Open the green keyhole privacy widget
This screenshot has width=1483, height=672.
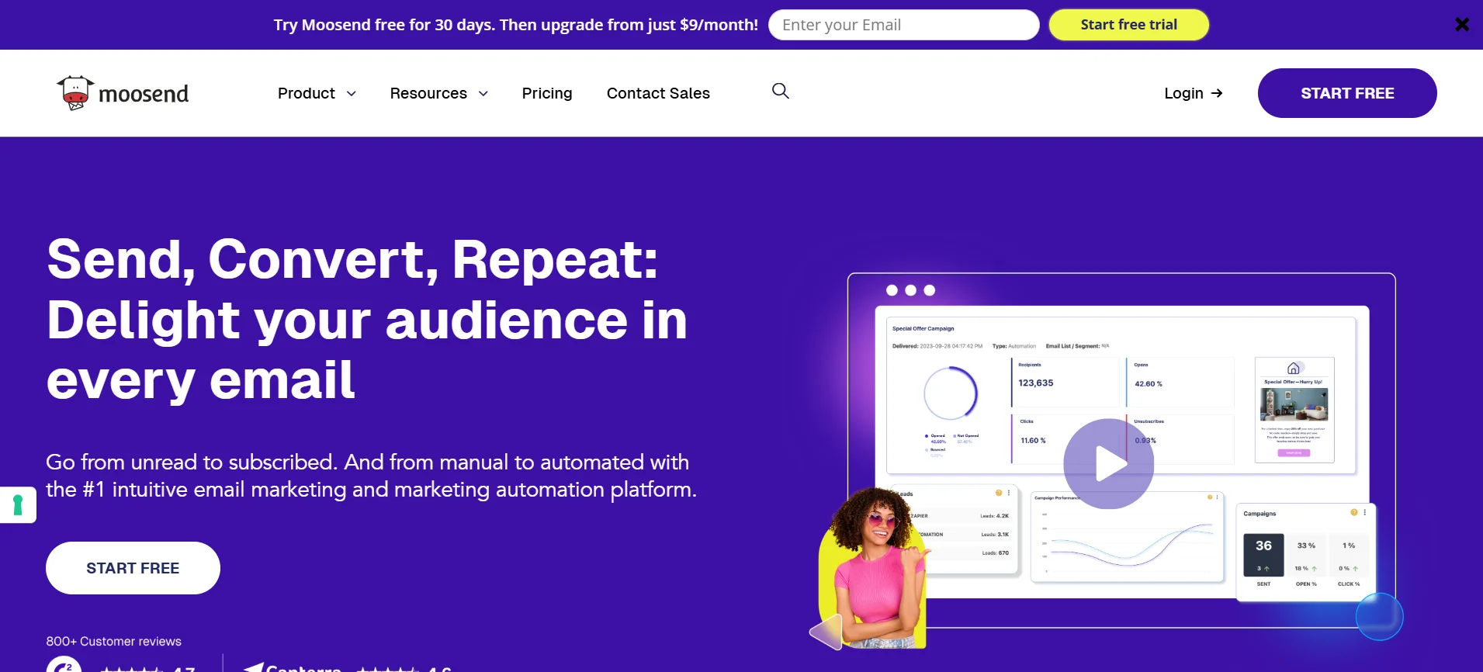[18, 505]
